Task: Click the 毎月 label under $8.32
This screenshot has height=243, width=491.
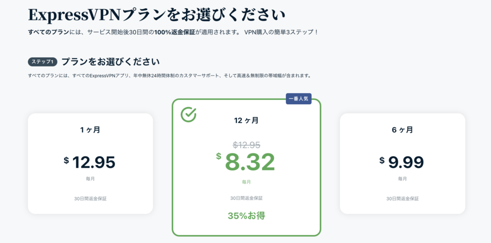Action: [x=246, y=182]
